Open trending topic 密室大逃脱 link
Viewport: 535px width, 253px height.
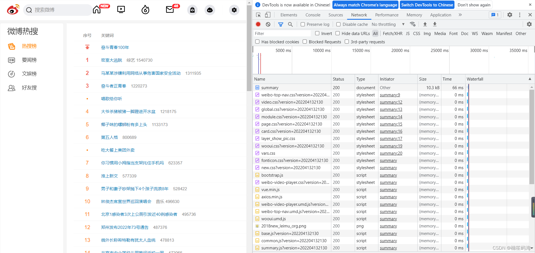coord(111,60)
